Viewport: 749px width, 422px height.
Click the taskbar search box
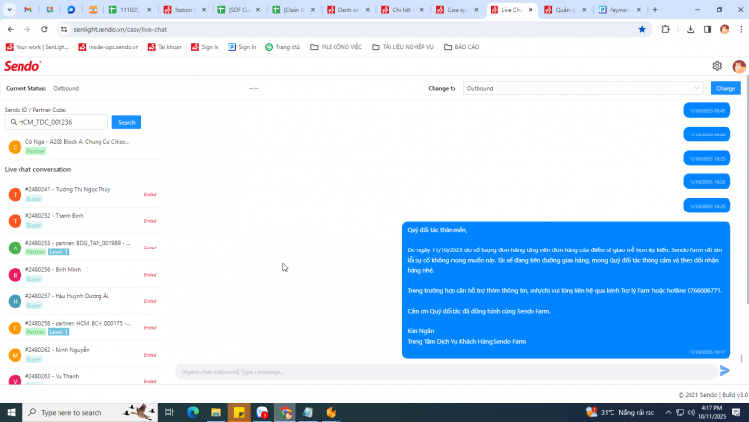coord(90,412)
